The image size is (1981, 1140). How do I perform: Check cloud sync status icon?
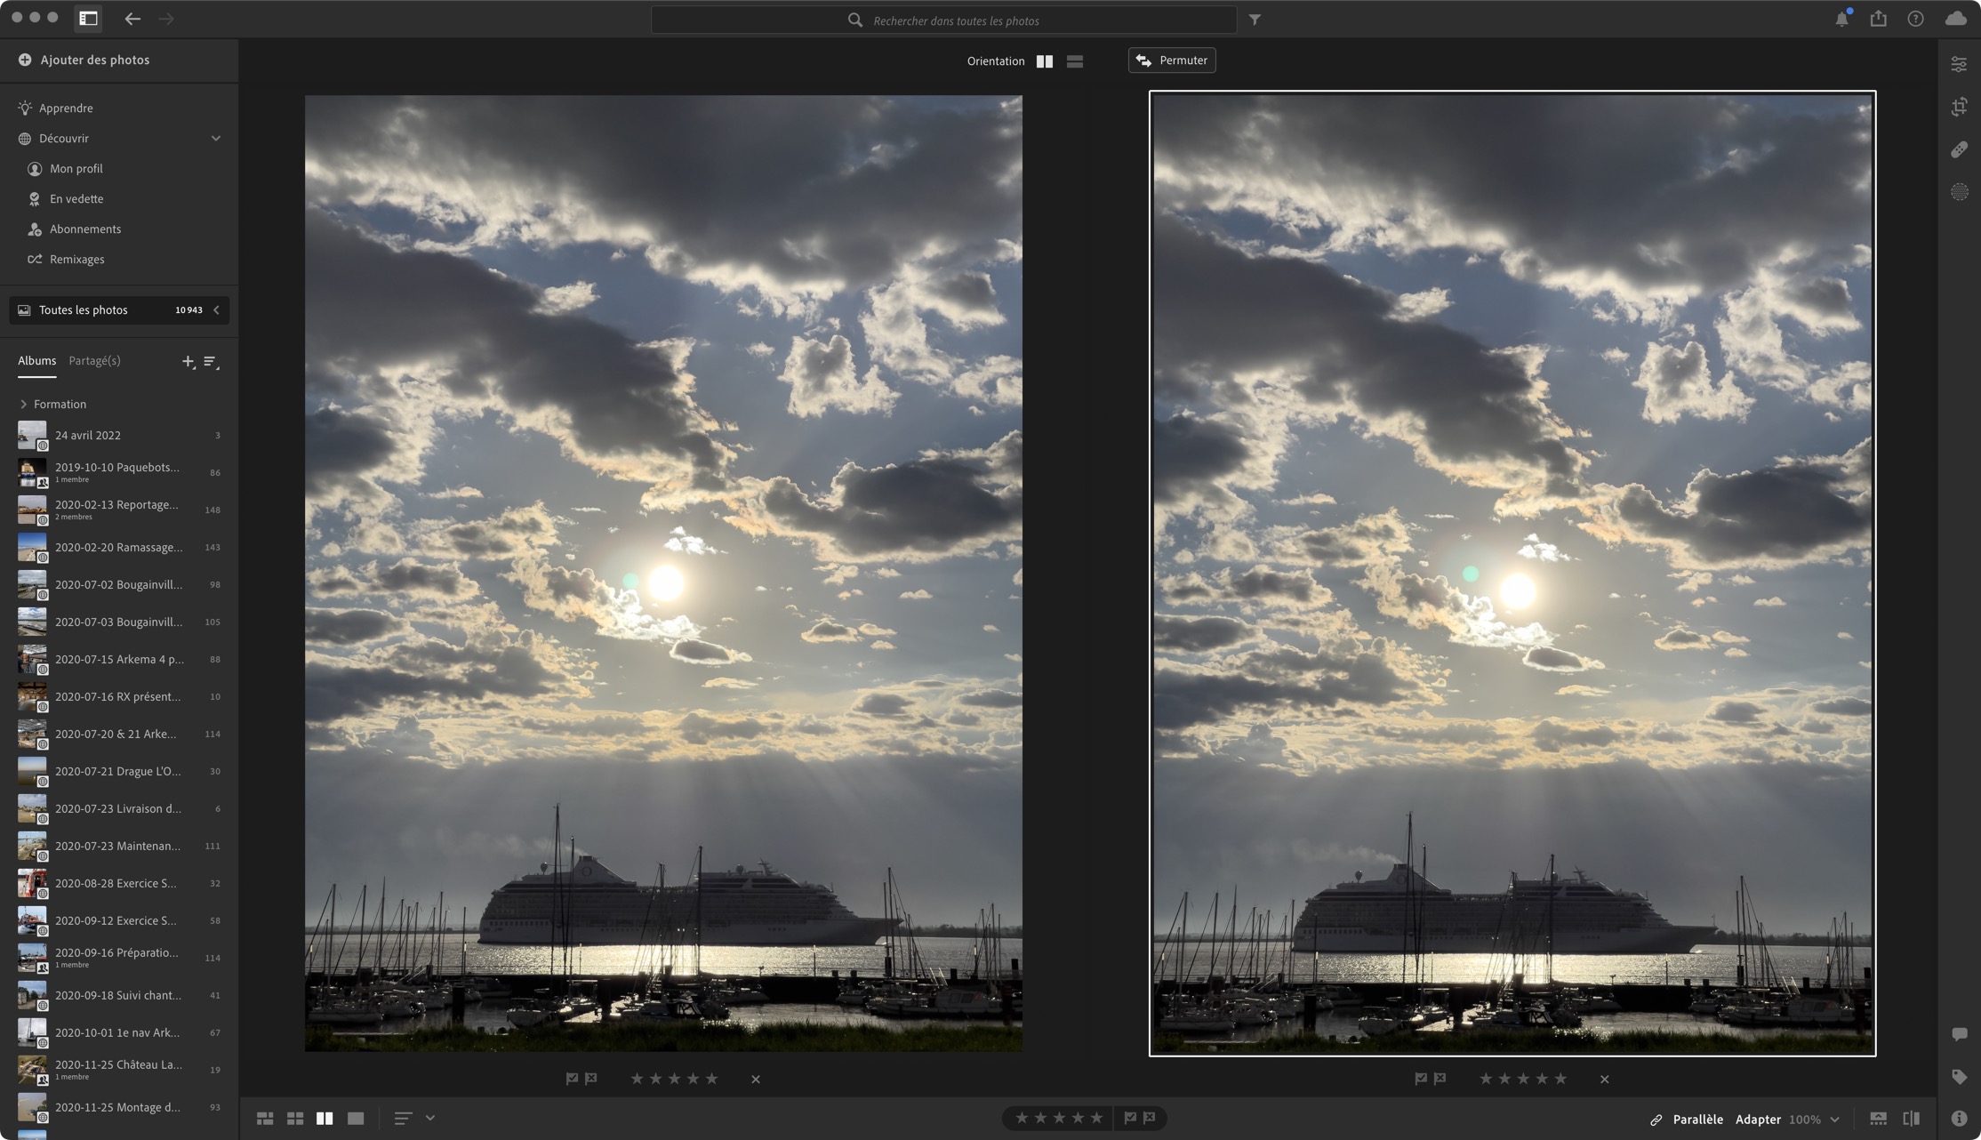coord(1955,19)
